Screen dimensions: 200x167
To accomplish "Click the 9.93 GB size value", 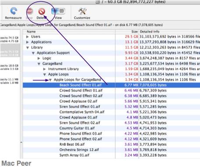I will point(131,53).
